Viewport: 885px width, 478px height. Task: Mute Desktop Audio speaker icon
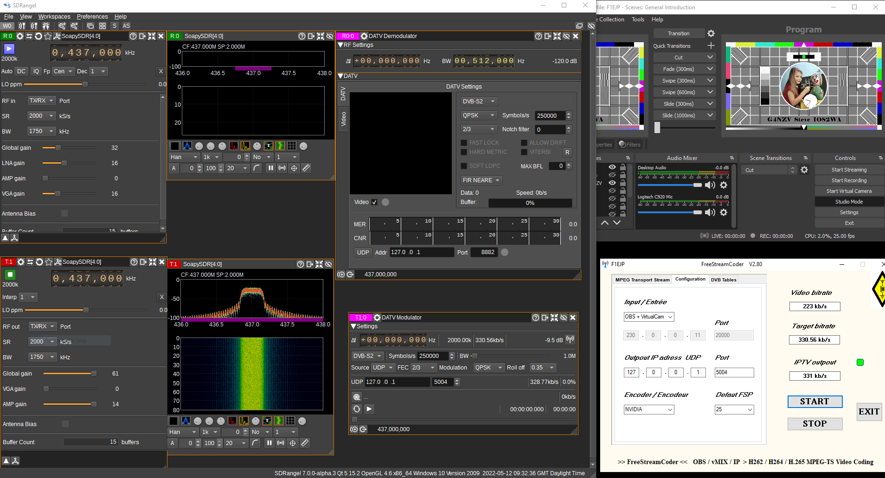[710, 185]
